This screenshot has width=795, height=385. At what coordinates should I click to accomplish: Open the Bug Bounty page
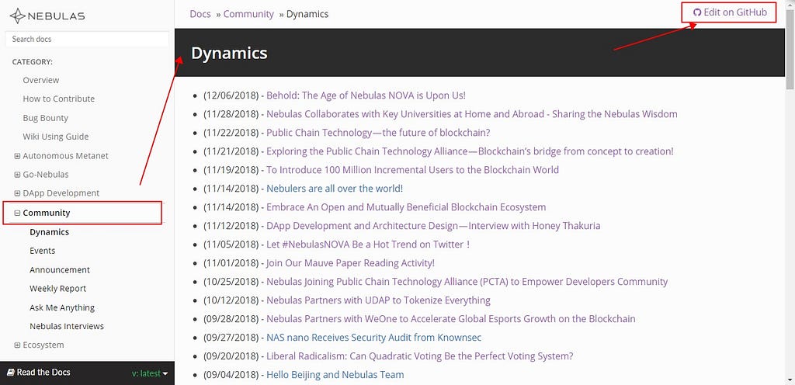(x=46, y=118)
